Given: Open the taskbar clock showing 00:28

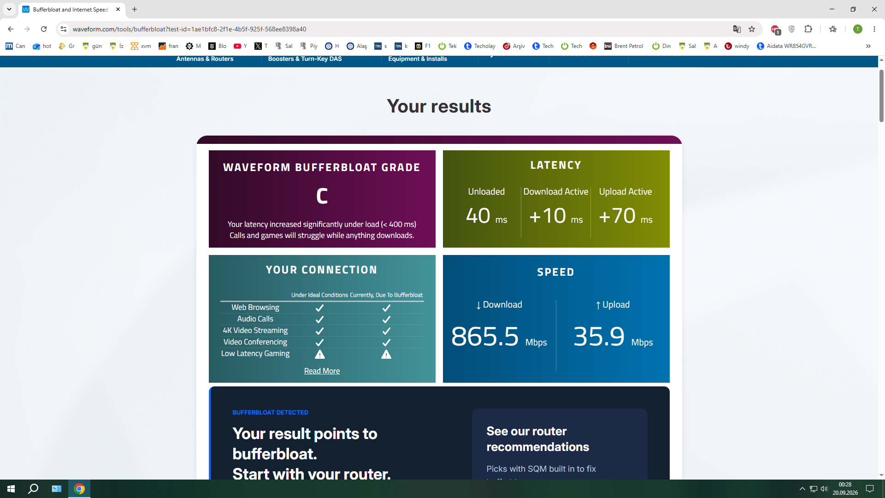Looking at the screenshot, I should click(845, 489).
